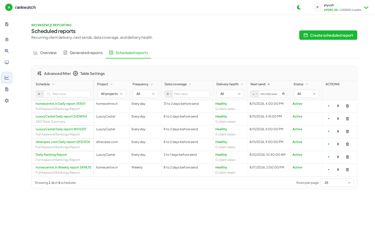Viewport: 375px width, 234px height.
Task: Select the reporting chart icon in the sidebar
Action: click(7, 78)
